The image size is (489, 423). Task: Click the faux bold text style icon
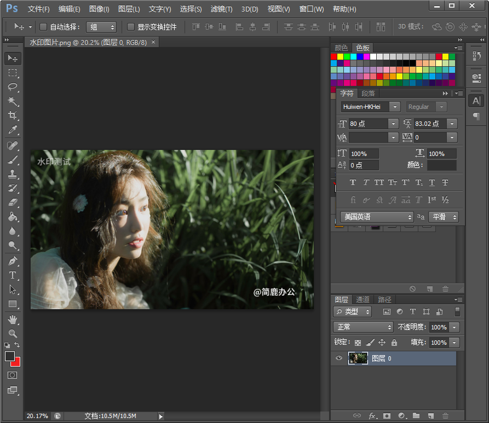click(x=353, y=182)
